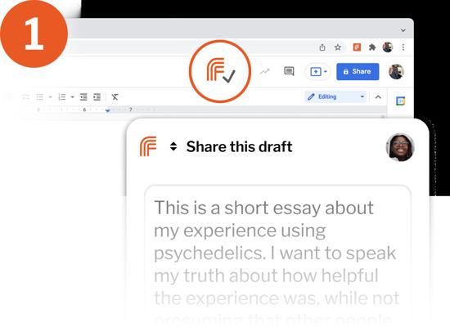Screen dimensions: 450x327
Task: Click the clear formatting icon
Action: [115, 97]
